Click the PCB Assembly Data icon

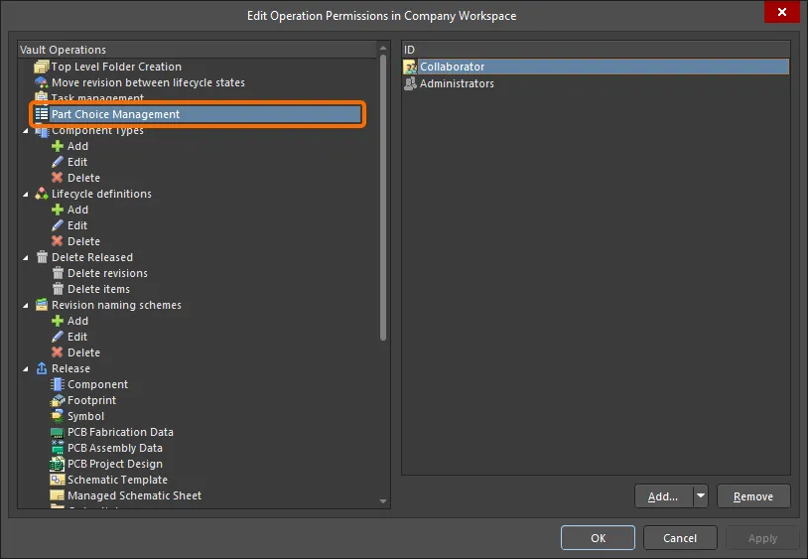[58, 448]
